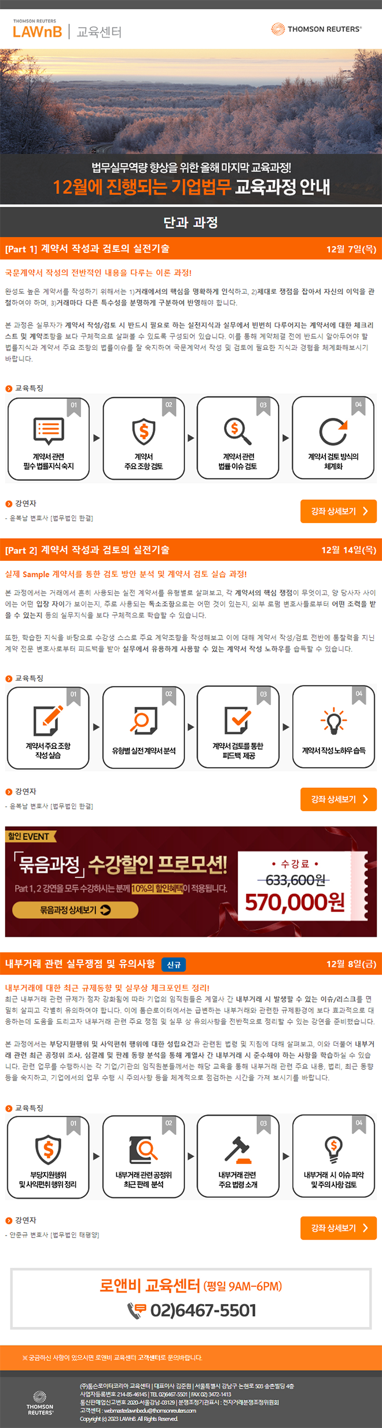Click the 묶음과정 상세보기 button
Image resolution: width=382 pixels, height=1428 pixels.
point(75,910)
